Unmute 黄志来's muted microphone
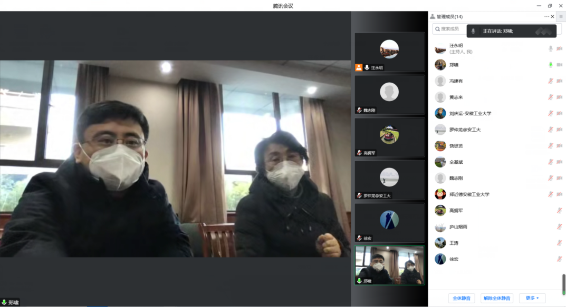The image size is (566, 307). [551, 97]
